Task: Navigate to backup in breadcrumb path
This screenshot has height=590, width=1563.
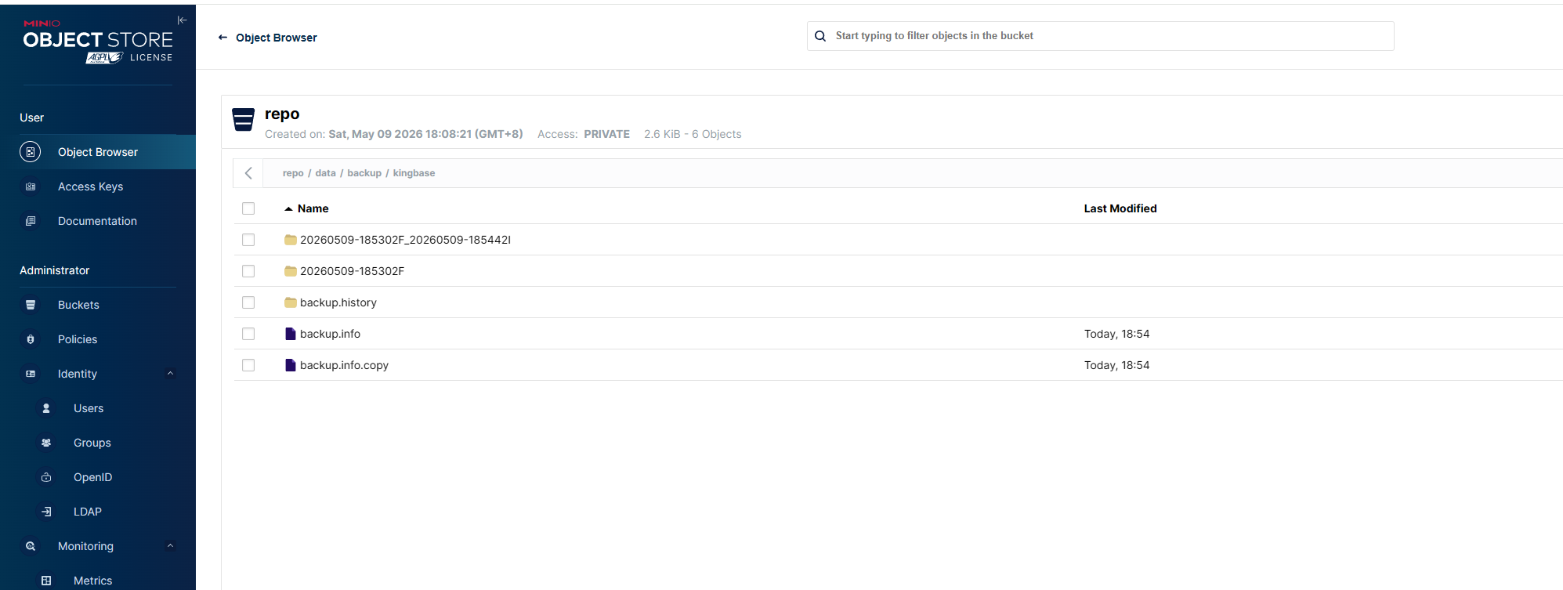Action: tap(364, 173)
